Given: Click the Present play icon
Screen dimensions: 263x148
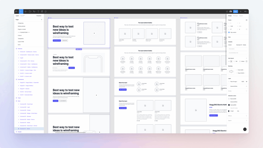Looking at the screenshot, I should (241, 12).
